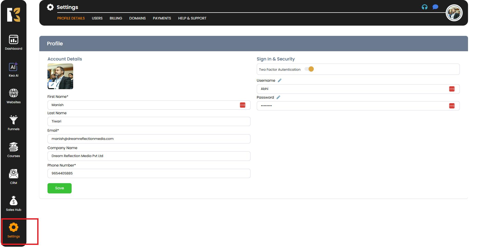Click the headphone support icon
Image resolution: width=477 pixels, height=249 pixels.
pos(425,7)
